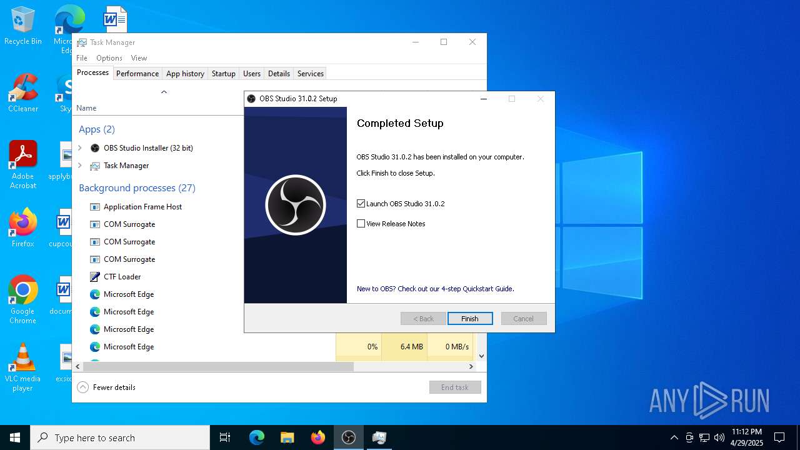Screen dimensions: 800x450
Task: Click the OBS logo in the installer banner
Action: coord(296,205)
